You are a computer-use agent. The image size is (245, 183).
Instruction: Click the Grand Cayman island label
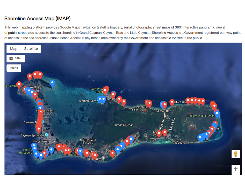coord(124,125)
